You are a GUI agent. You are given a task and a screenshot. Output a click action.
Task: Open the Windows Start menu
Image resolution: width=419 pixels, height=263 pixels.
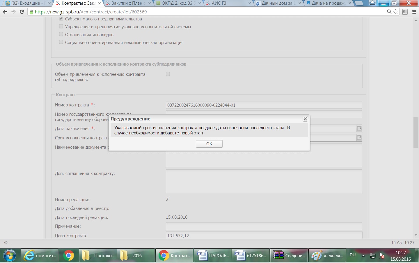pyautogui.click(x=9, y=256)
